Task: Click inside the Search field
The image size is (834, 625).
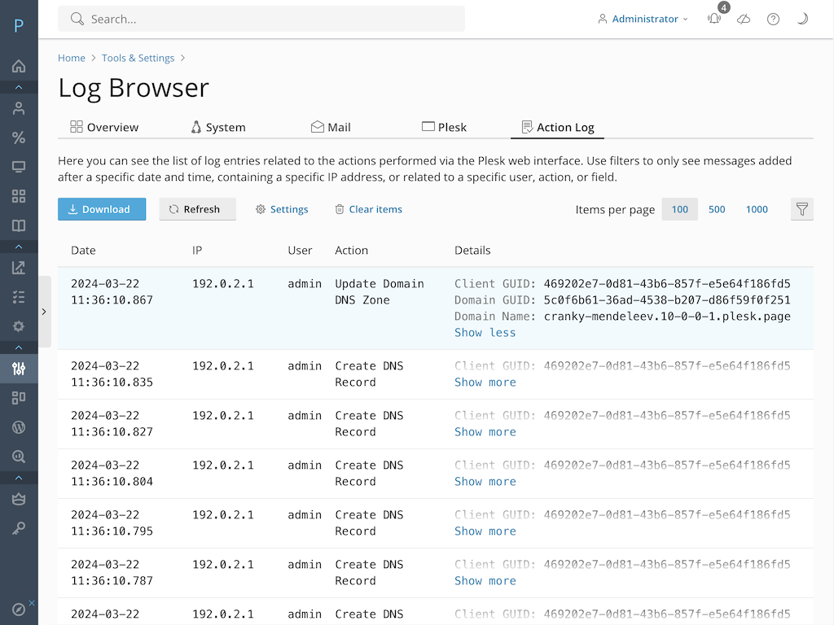Action: pos(261,18)
